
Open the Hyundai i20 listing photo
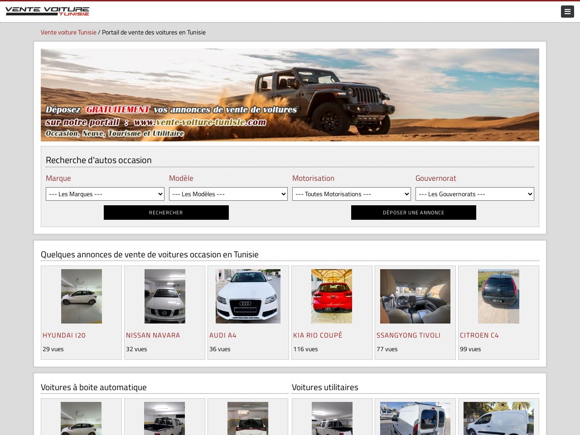pyautogui.click(x=82, y=296)
